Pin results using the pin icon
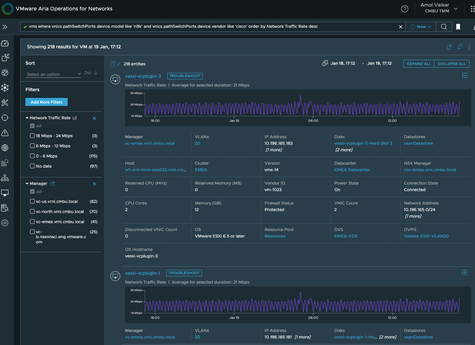 tap(460, 47)
